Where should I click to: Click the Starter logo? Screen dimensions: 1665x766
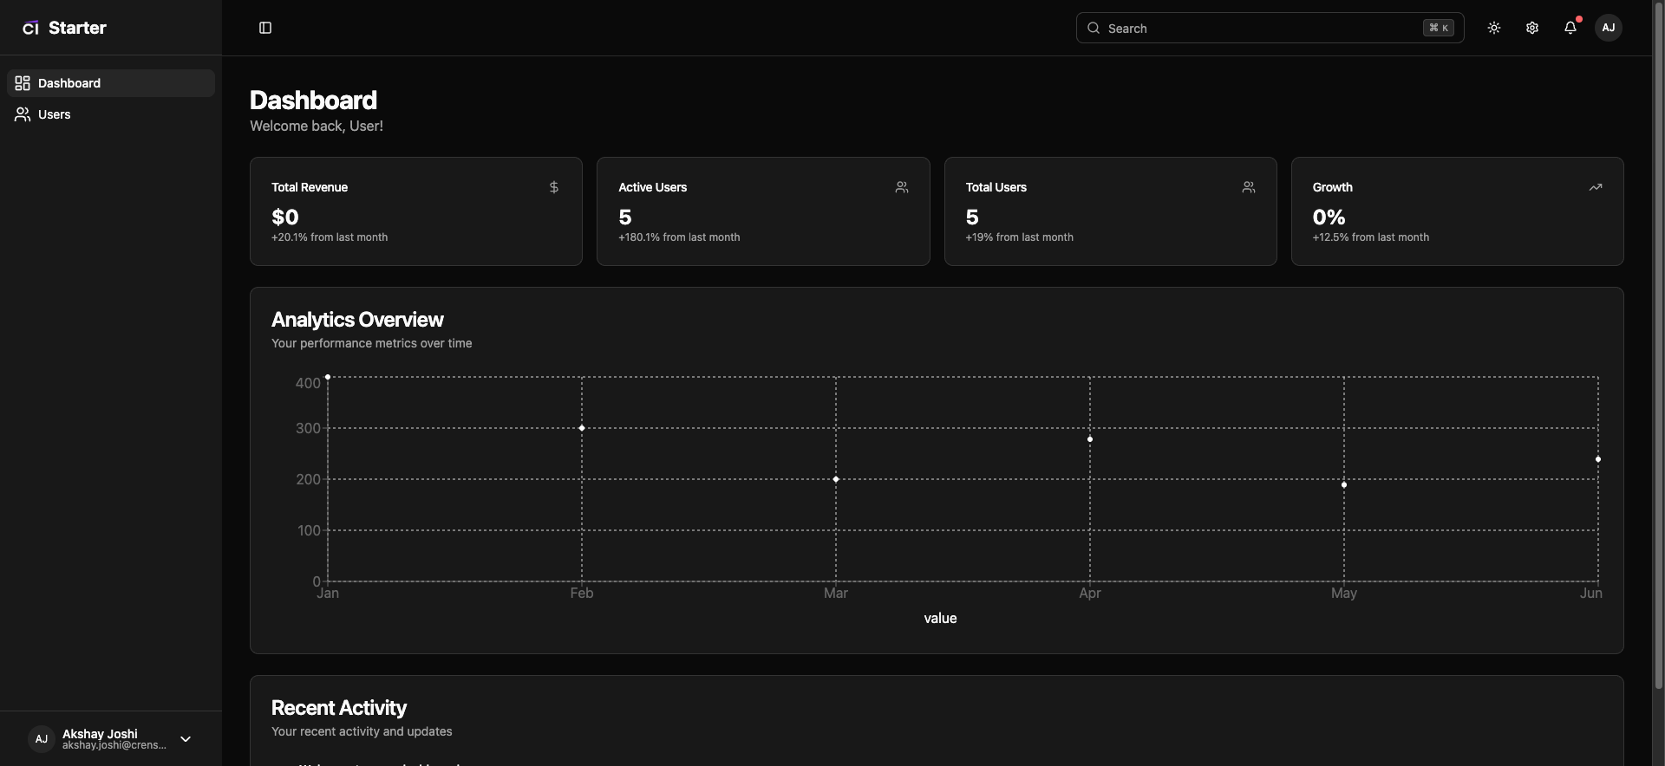[x=64, y=28]
